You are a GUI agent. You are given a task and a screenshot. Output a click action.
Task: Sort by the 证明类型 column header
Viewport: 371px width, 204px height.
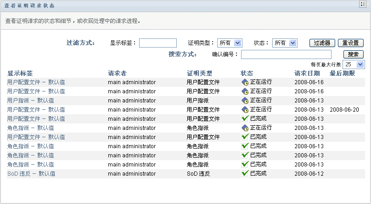[199, 74]
